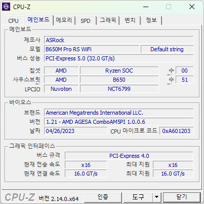Select the model value B650M Pro RS WiFi

point(92,49)
